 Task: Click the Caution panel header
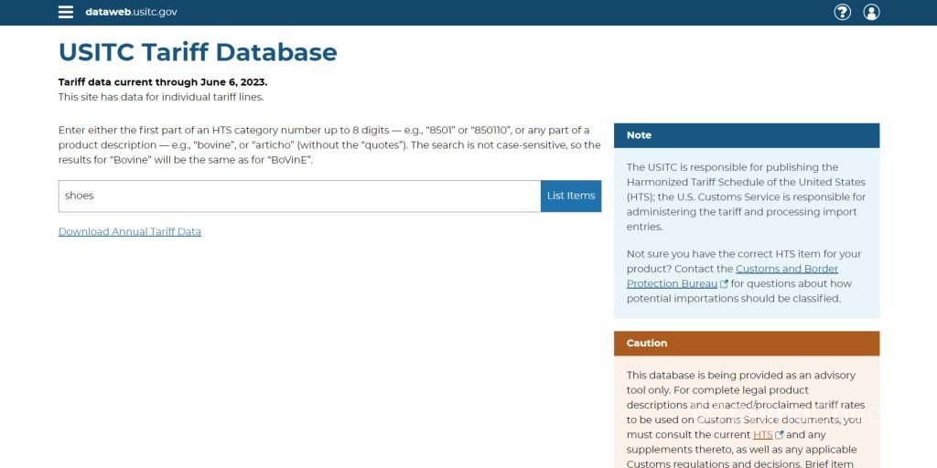pos(747,344)
